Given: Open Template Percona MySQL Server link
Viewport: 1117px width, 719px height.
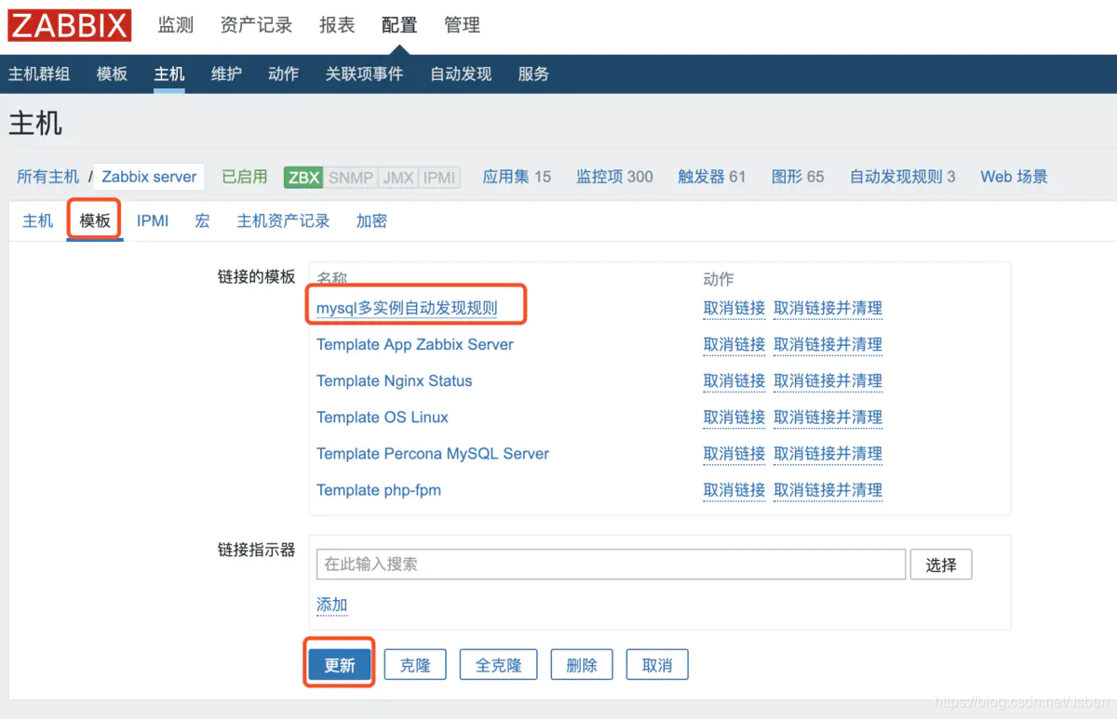Looking at the screenshot, I should point(433,453).
